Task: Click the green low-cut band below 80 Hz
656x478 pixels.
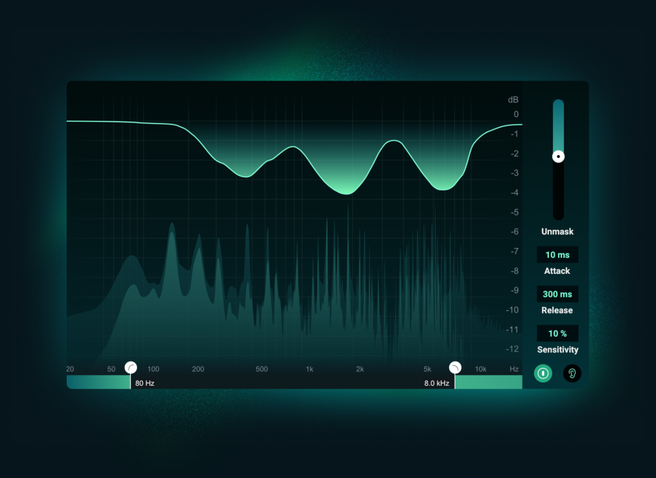Action: [x=98, y=382]
